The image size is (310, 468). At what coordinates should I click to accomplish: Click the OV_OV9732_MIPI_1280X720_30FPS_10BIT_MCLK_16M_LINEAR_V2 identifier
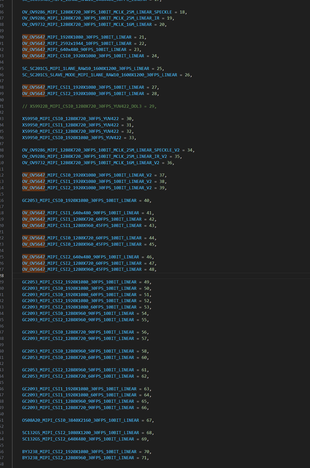point(90,163)
